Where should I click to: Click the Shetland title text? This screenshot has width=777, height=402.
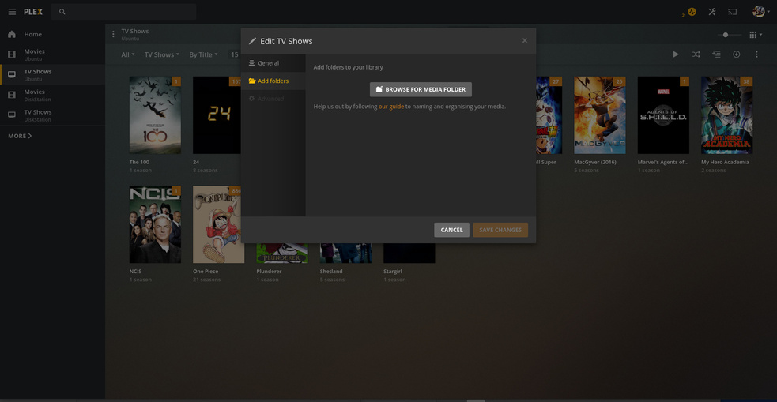pos(331,272)
